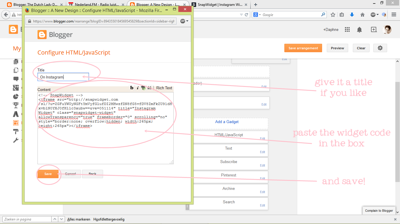Click into the Title input field
Viewport: 400px width, 224px height.
pyautogui.click(x=63, y=77)
